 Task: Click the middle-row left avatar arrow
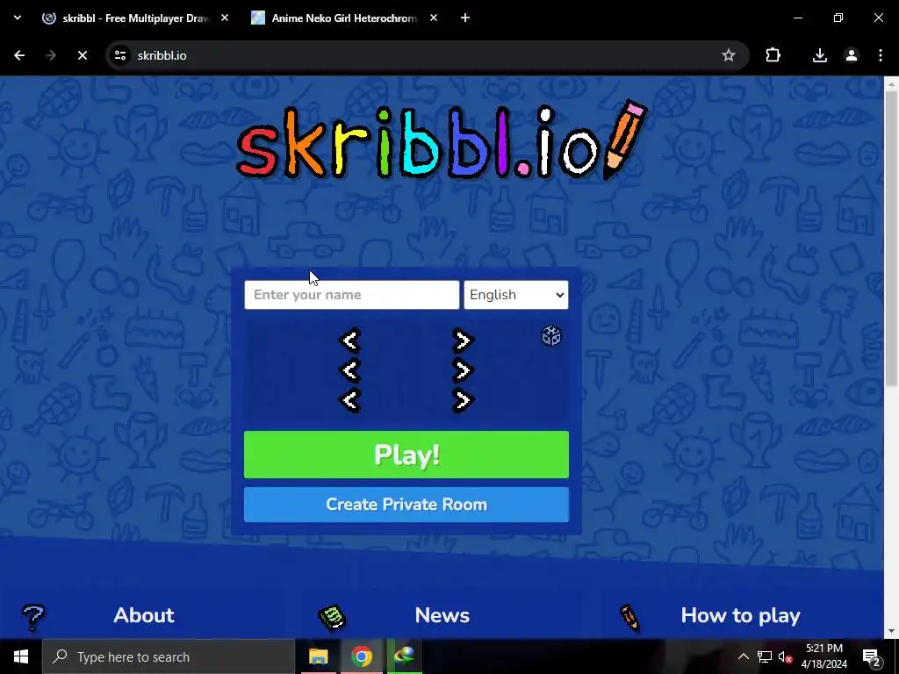click(350, 370)
